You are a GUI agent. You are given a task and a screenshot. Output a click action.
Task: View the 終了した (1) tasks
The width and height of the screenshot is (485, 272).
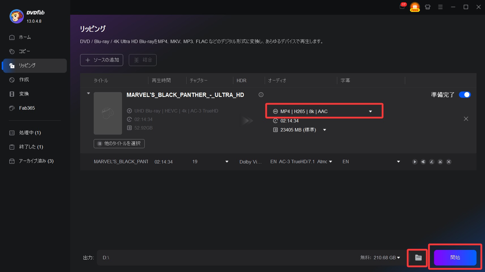click(x=35, y=147)
